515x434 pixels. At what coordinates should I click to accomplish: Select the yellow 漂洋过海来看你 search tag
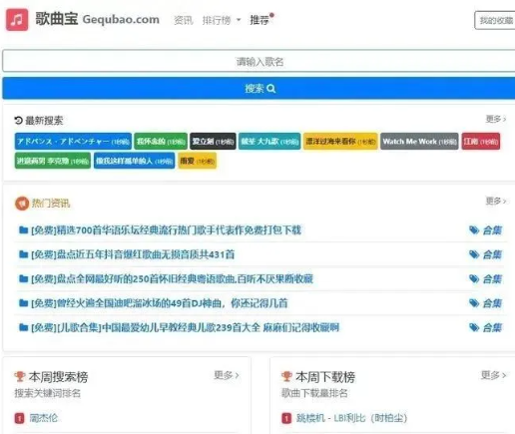click(x=340, y=142)
